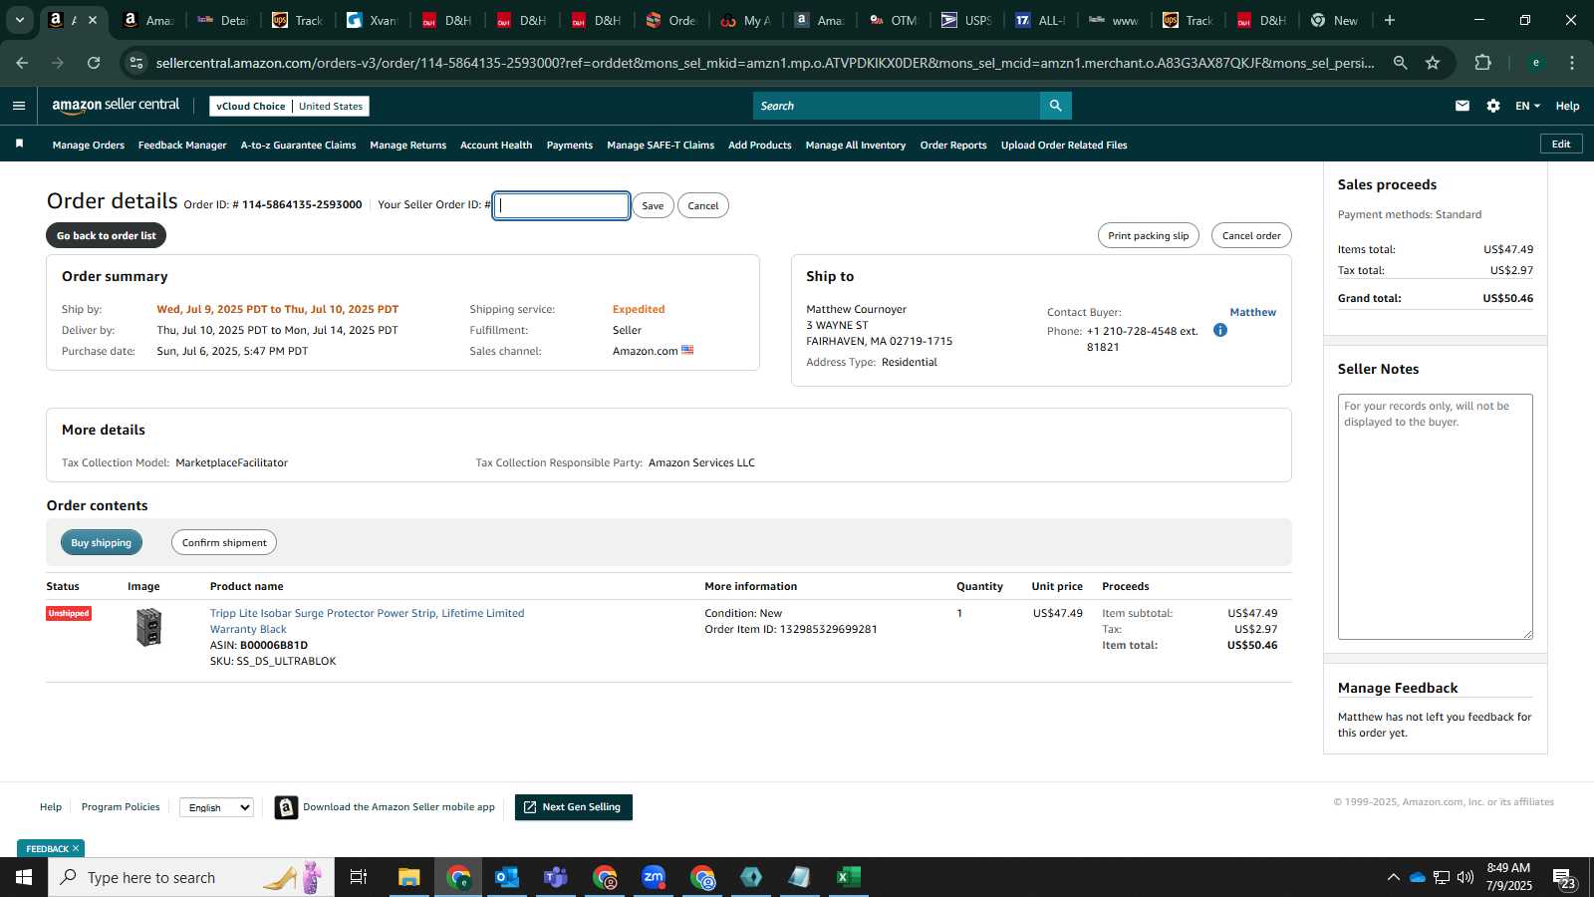Save the Seller Order ID
This screenshot has height=897, width=1594.
point(653,205)
